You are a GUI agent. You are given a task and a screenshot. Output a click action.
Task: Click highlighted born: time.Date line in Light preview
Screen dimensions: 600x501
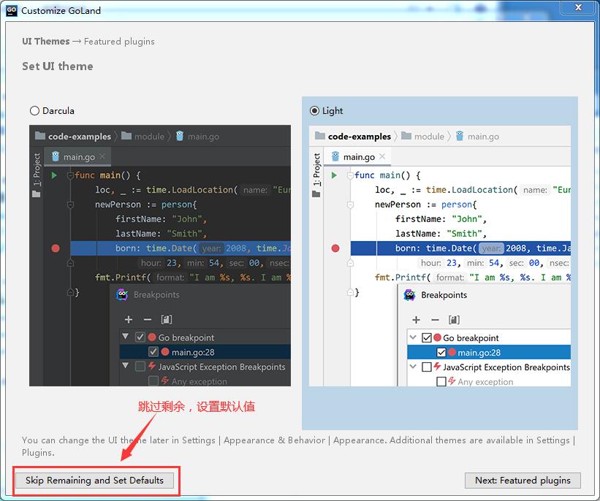tap(460, 248)
